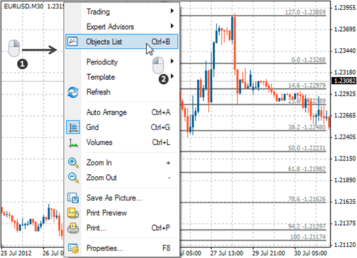Select Objects List menu entry
357x258 pixels.
click(122, 42)
